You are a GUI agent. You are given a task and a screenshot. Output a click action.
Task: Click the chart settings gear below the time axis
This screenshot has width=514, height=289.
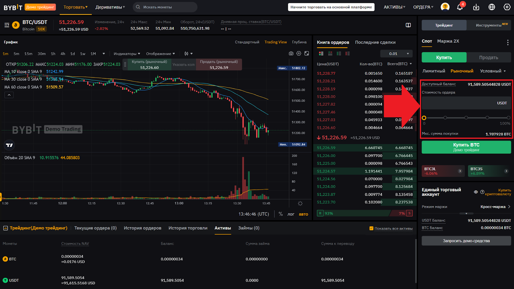coord(300,203)
